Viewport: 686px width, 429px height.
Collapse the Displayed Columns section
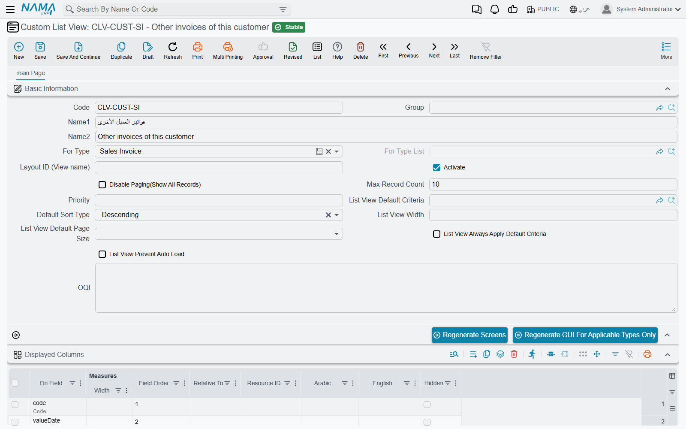pyautogui.click(x=668, y=354)
